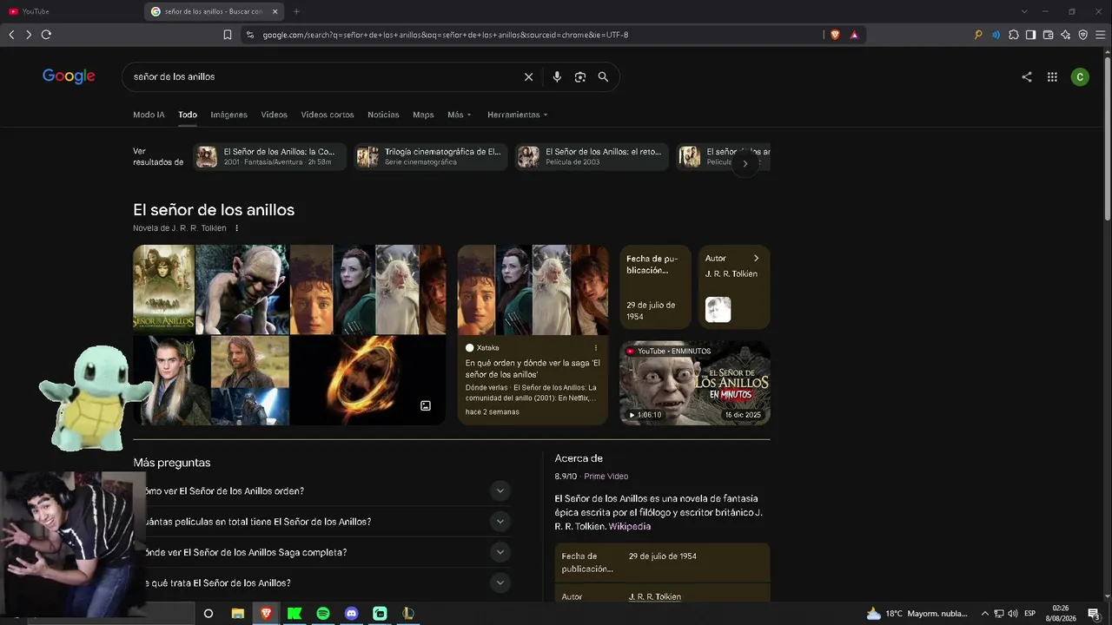Open File Explorer from the taskbar
This screenshot has width=1112, height=625.
[238, 614]
